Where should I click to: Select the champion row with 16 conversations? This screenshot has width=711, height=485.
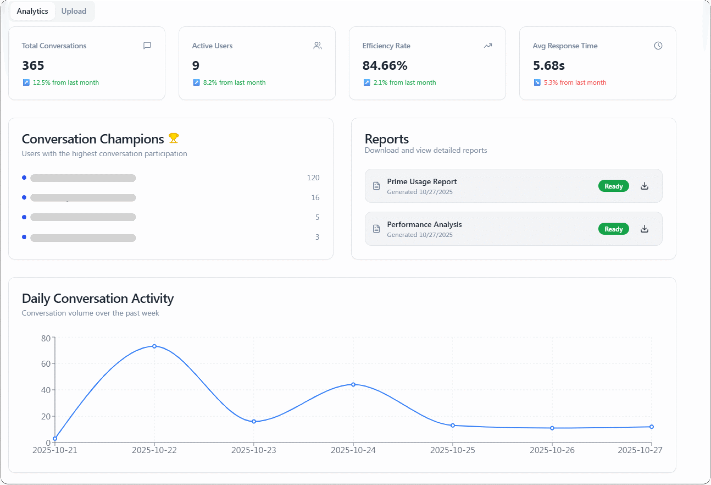tap(83, 198)
